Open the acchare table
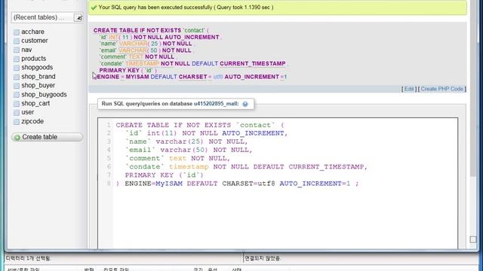 (32, 32)
